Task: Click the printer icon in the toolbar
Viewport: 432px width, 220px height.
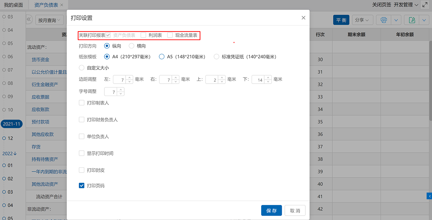Action: coord(383,20)
